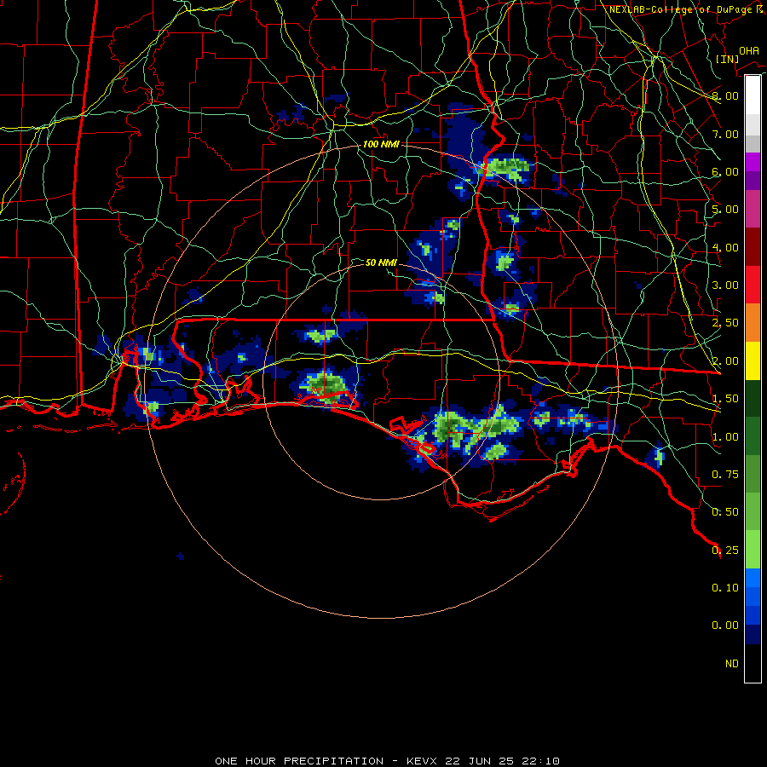The image size is (767, 767).
Task: Select the light green swatch beside 0.25
Action: [x=753, y=550]
